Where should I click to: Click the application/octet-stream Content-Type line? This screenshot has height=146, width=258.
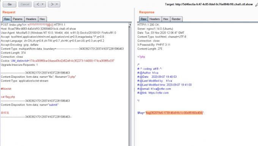point(25,81)
